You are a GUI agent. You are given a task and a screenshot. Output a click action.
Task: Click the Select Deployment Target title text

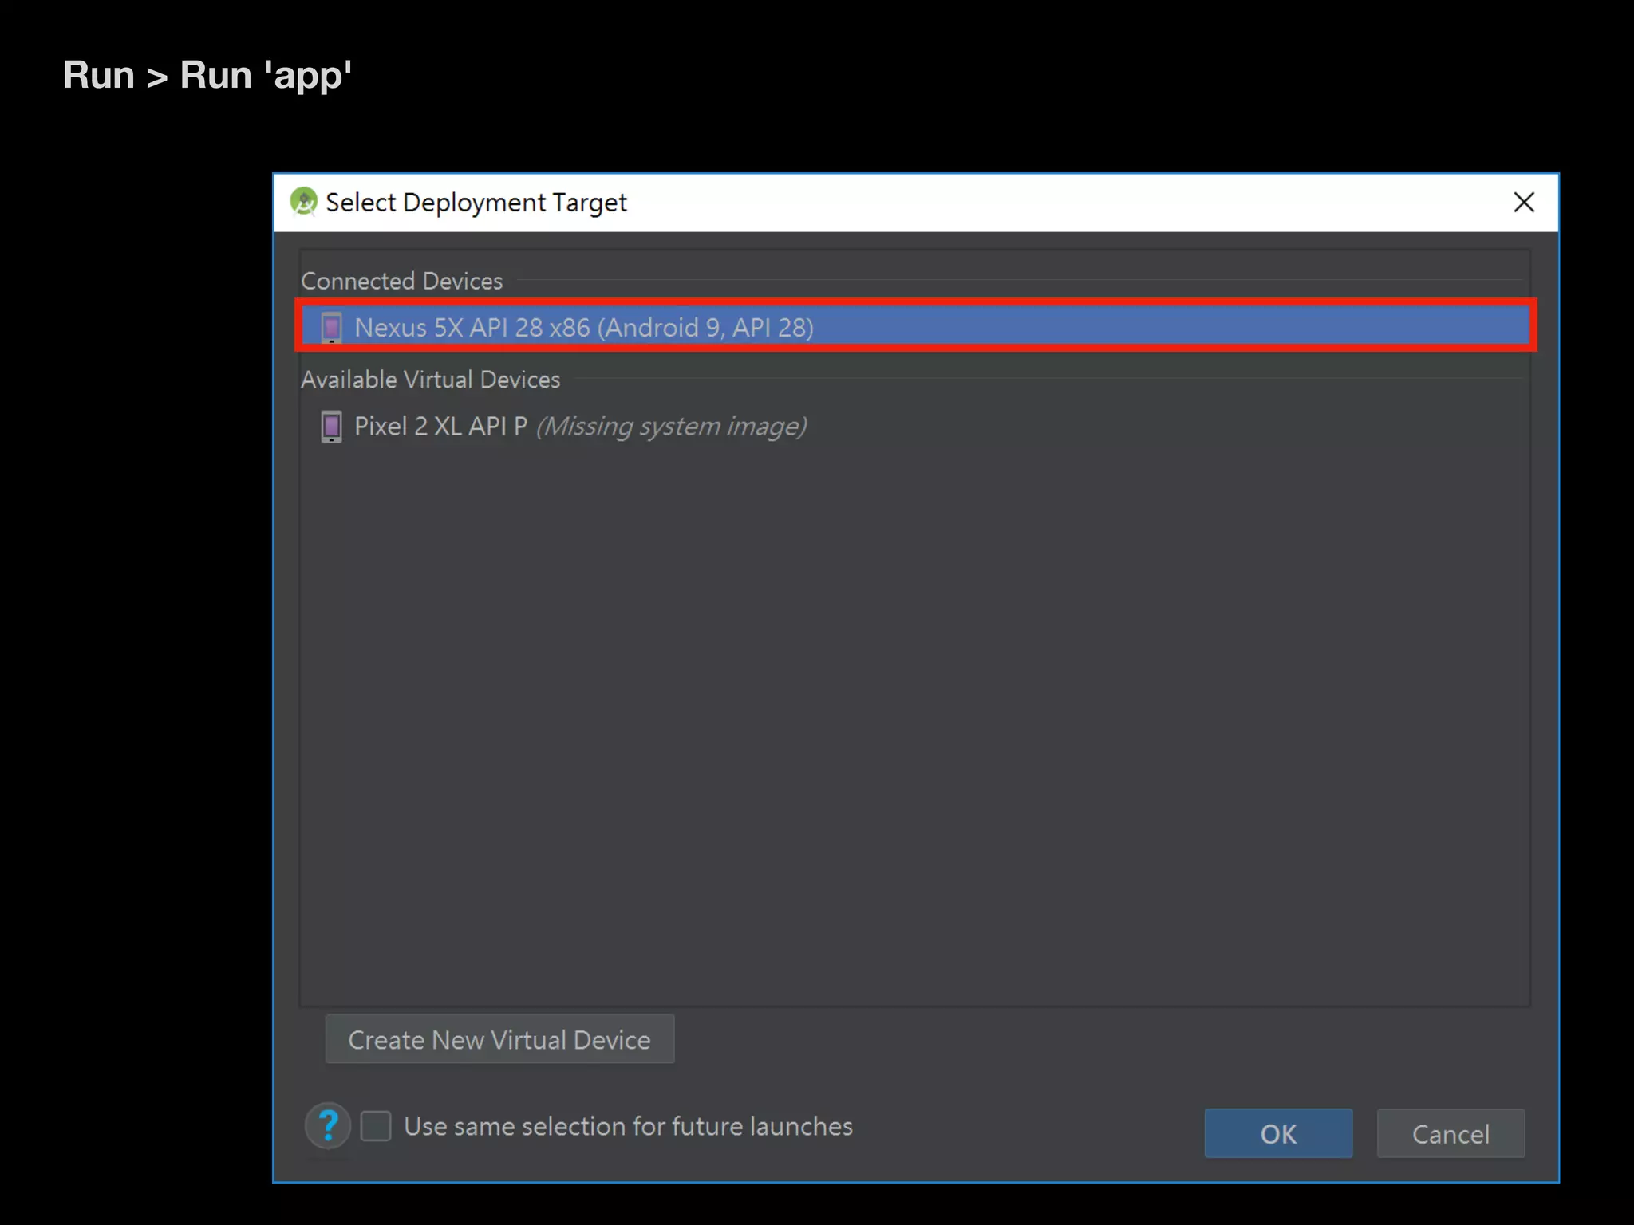[476, 203]
